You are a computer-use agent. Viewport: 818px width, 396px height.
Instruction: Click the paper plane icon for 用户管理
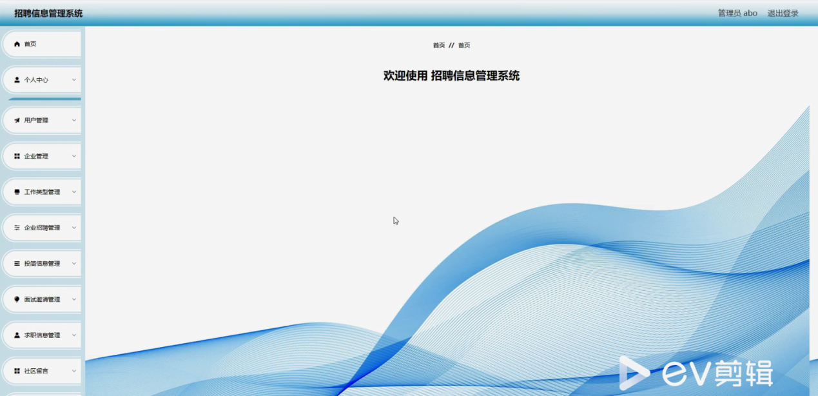[x=17, y=120]
